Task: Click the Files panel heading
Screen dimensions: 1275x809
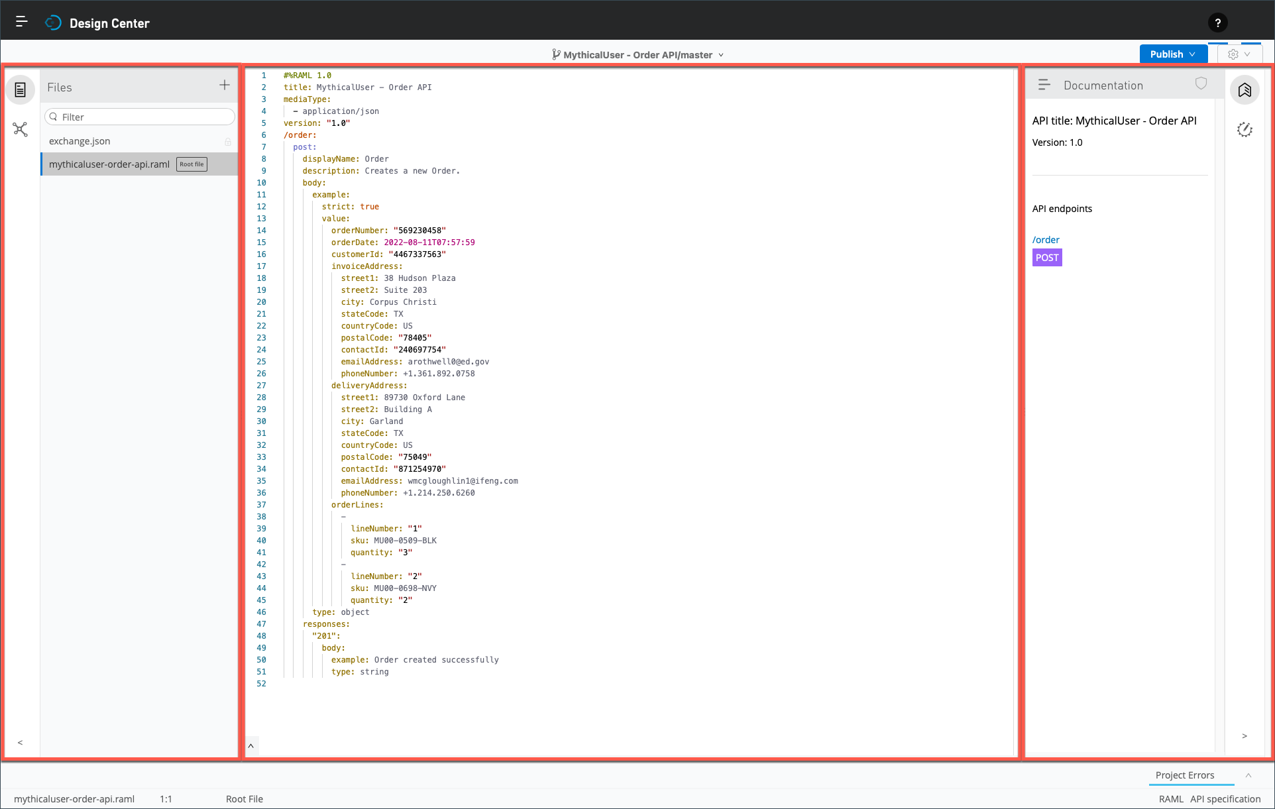Action: tap(60, 87)
